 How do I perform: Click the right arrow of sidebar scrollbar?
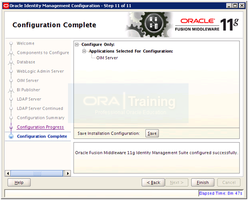point(68,174)
